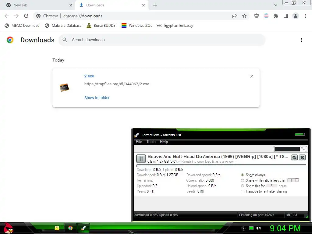Viewport: 312px width, 234px height.
Task: Bookmark this page with the star
Action: coord(244,16)
